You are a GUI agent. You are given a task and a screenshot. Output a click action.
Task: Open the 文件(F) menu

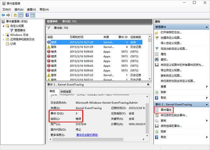click(7, 9)
